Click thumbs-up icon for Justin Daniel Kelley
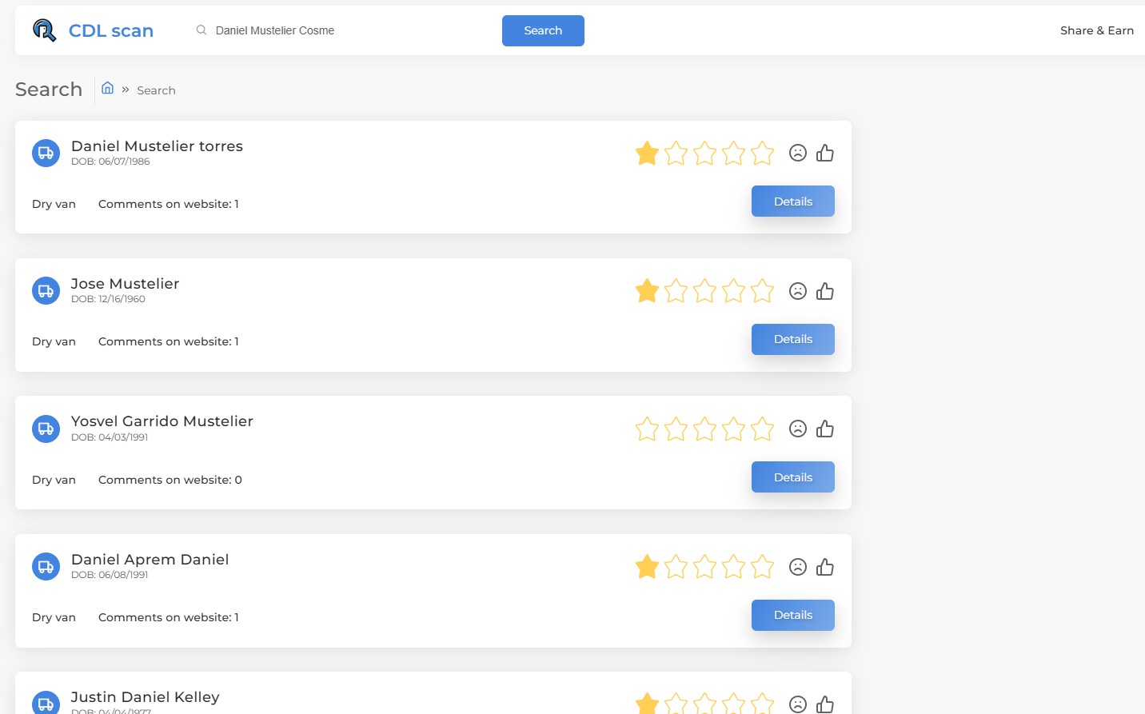The width and height of the screenshot is (1145, 714). pyautogui.click(x=825, y=704)
